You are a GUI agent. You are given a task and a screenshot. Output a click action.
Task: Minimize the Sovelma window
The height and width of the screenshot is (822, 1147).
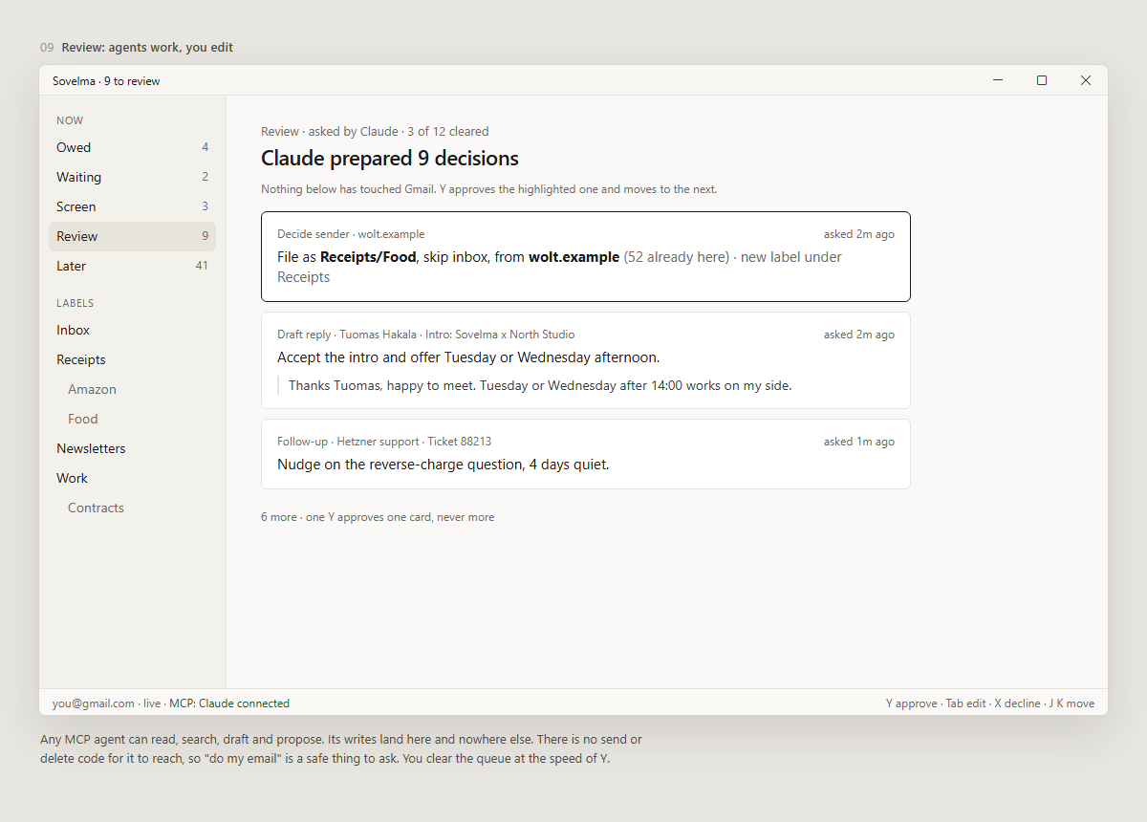point(998,80)
